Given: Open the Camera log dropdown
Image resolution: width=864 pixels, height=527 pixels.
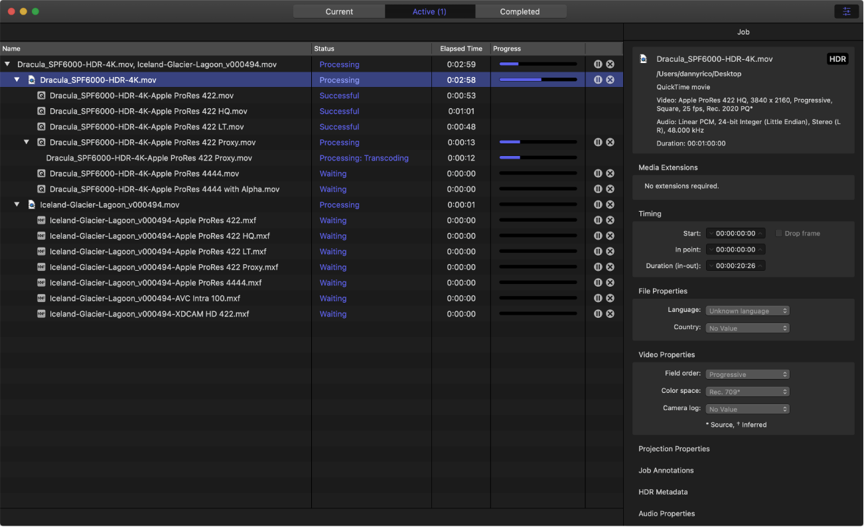Looking at the screenshot, I should coord(747,410).
